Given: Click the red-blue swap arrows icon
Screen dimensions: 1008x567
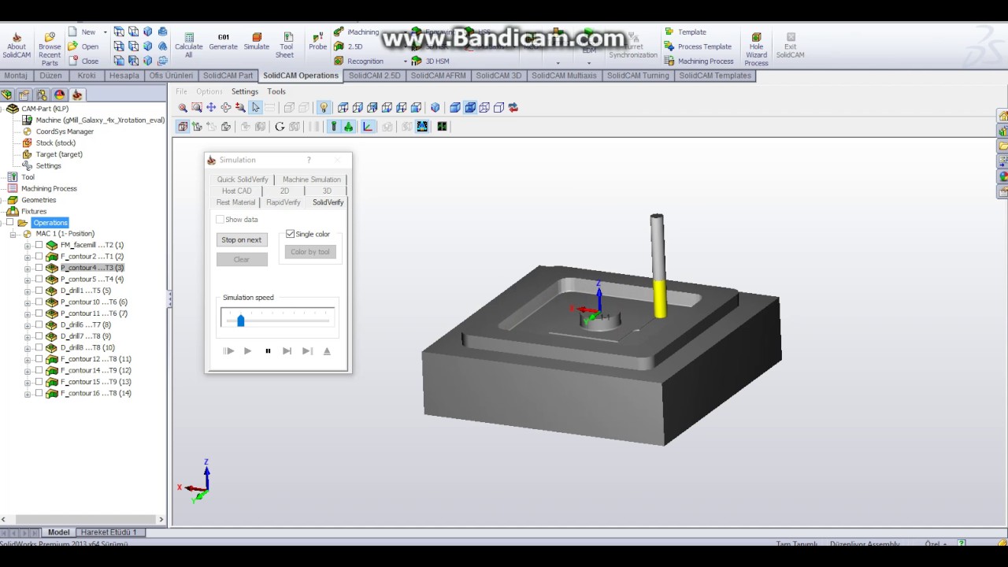Looking at the screenshot, I should coord(513,108).
